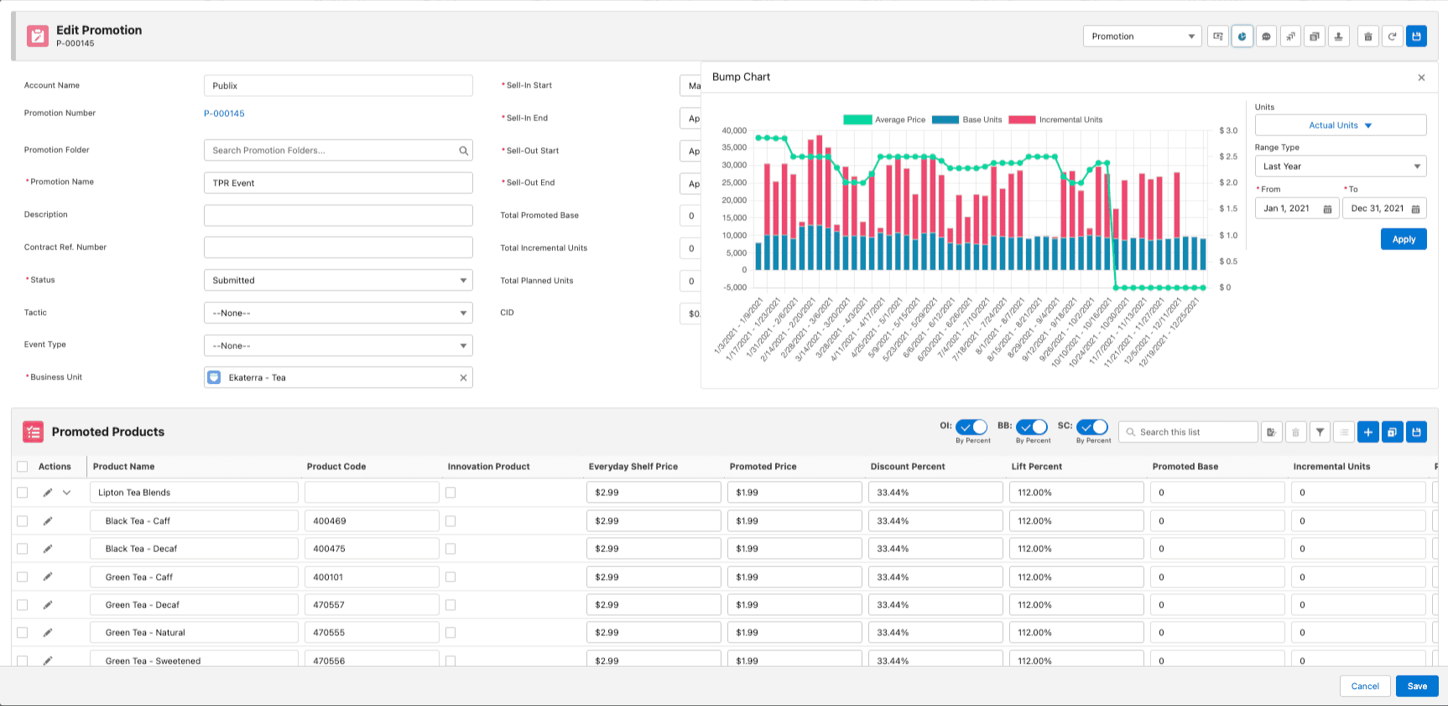1448x706 pixels.
Task: Toggle the SC By Percent switch
Action: (1092, 428)
